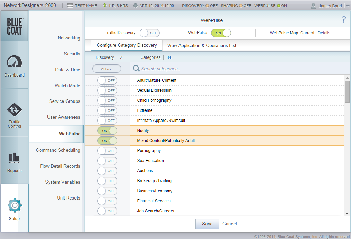Enable the Sex Education category switch
This screenshot has width=351, height=239.
point(107,161)
